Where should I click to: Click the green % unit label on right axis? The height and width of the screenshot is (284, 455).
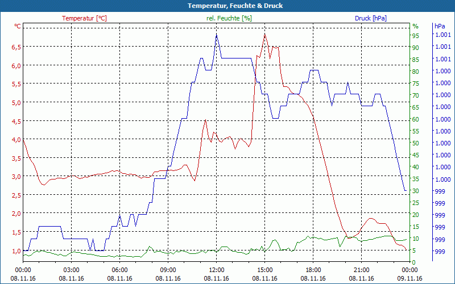(415, 26)
